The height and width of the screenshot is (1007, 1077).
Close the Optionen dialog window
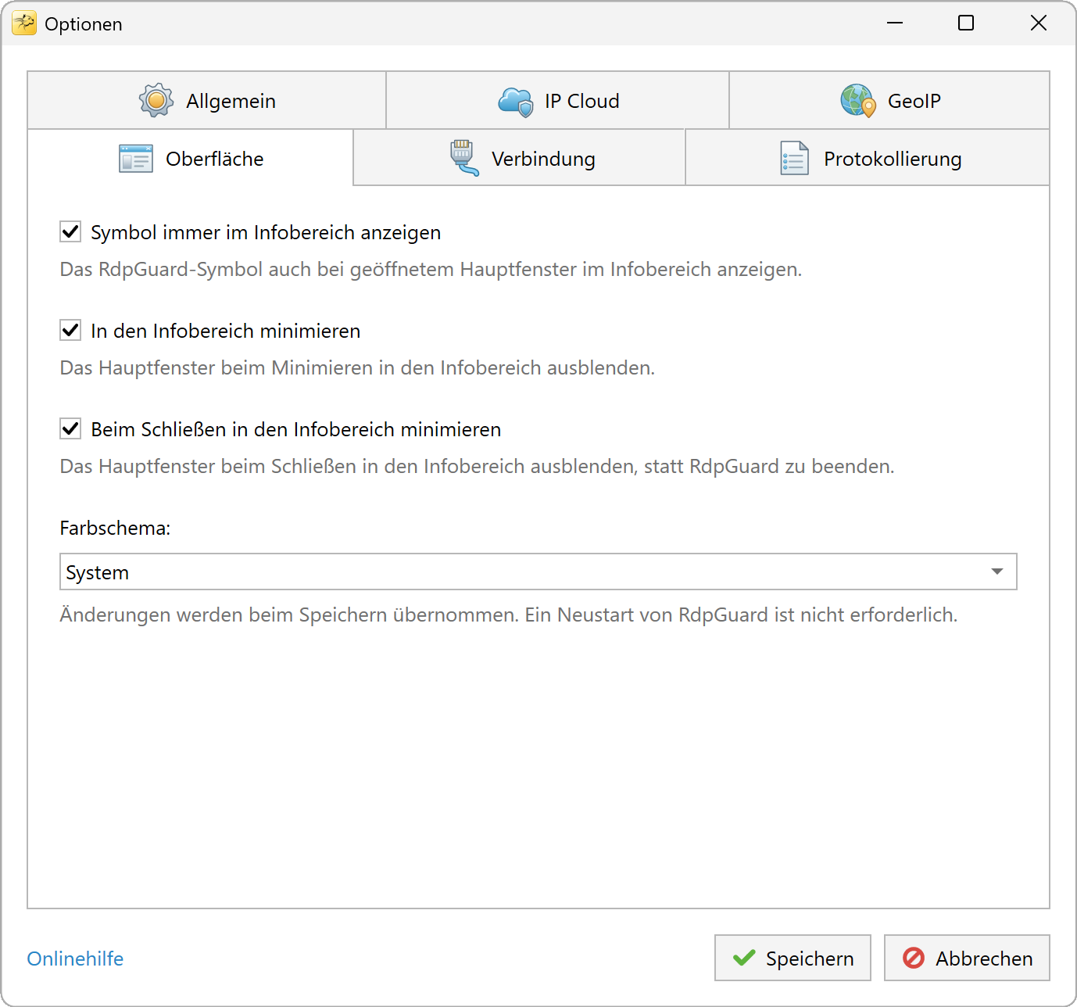[x=1039, y=23]
